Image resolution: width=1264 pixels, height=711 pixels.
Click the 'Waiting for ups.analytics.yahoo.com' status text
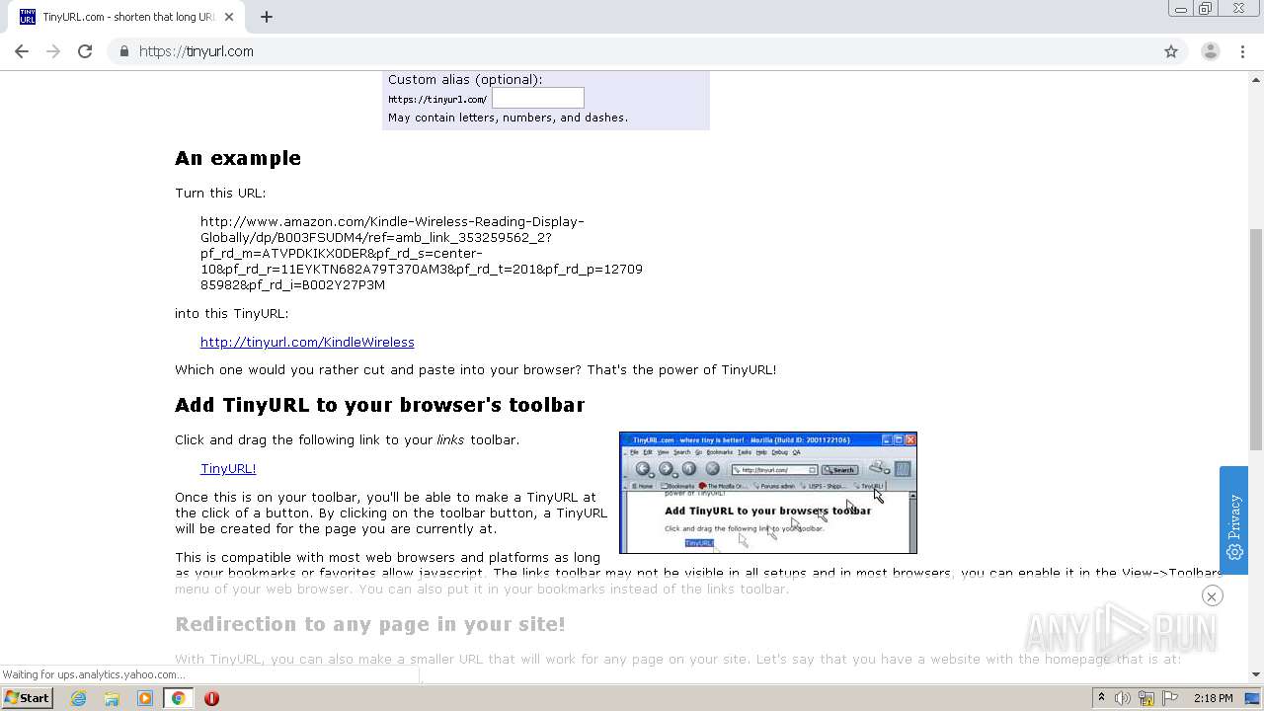click(94, 674)
